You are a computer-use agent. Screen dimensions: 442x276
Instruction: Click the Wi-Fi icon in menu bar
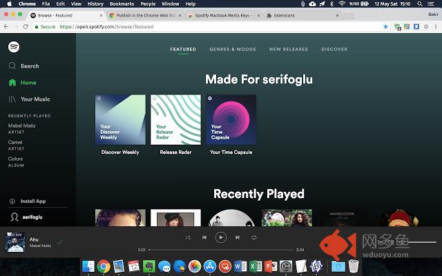342,4
